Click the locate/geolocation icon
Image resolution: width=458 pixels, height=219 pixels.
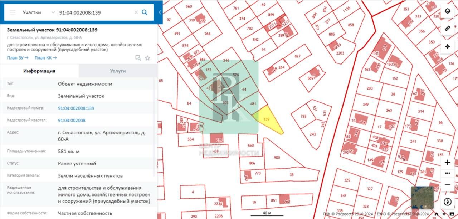coord(447,46)
